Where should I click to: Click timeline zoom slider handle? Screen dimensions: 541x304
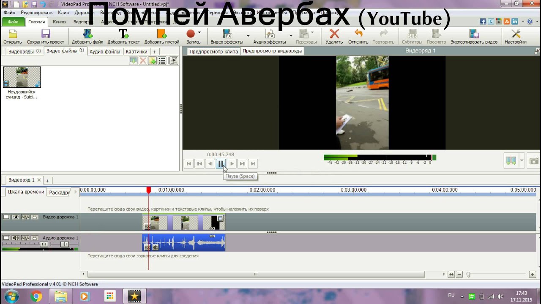pos(468,274)
